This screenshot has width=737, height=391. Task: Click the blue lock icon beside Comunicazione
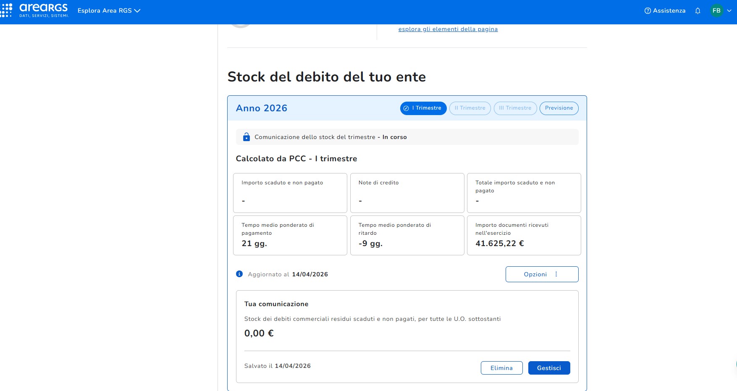pyautogui.click(x=247, y=137)
